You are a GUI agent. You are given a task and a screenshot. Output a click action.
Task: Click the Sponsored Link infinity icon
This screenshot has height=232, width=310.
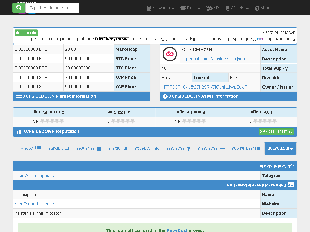tap(260, 39)
